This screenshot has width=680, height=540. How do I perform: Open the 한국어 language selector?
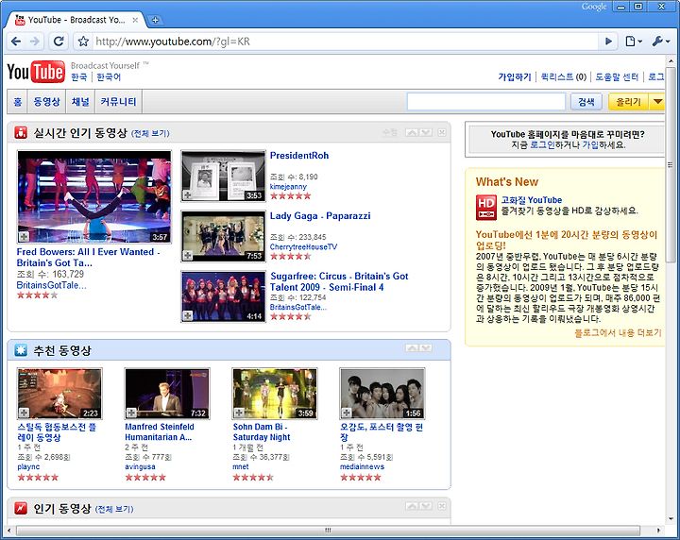[109, 76]
